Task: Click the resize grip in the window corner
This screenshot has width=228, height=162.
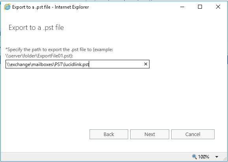Action: (x=225, y=158)
